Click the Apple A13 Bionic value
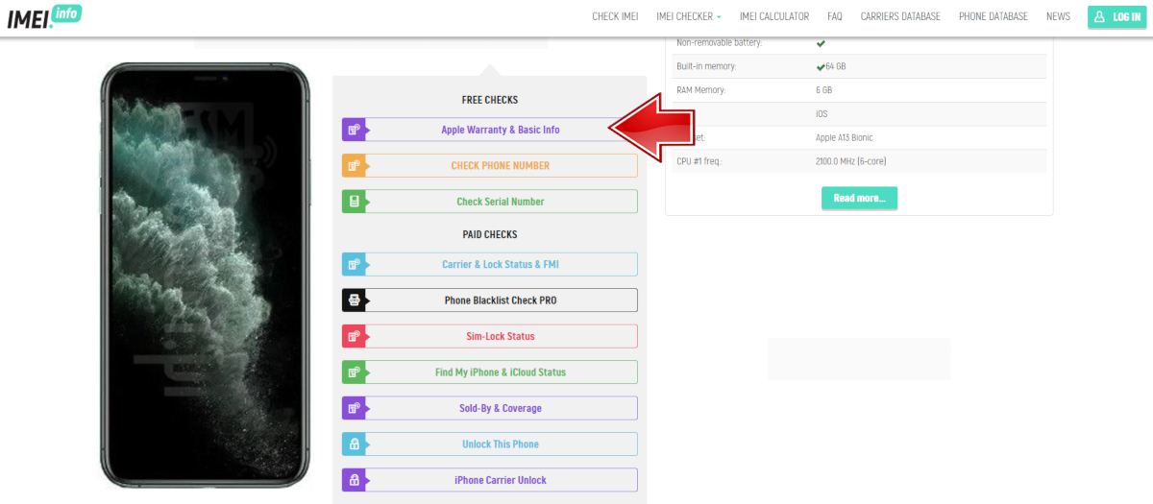The image size is (1153, 504). [x=845, y=137]
